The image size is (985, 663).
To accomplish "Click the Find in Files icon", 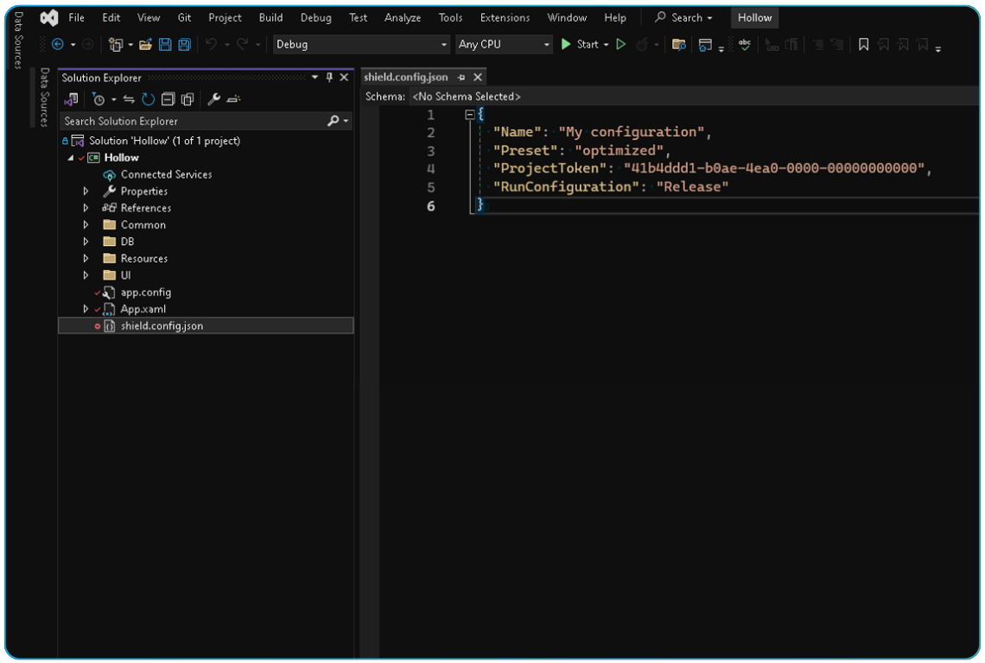I will 680,44.
